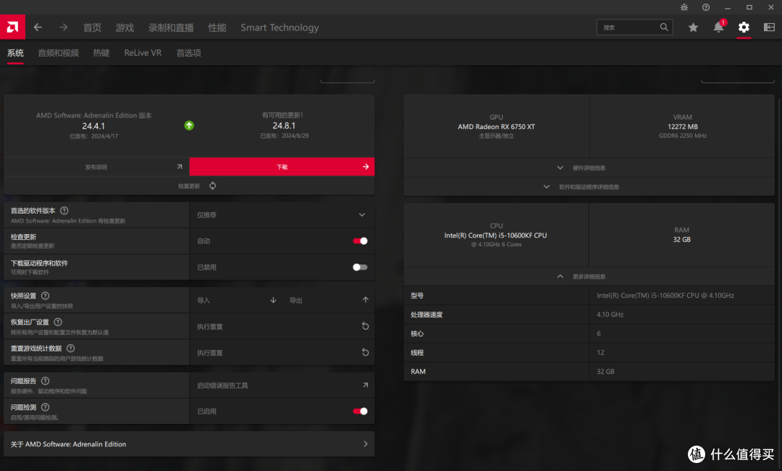Image resolution: width=782 pixels, height=471 pixels.
Task: Click the AMD Radeon RX 6750 XT text
Action: click(496, 127)
